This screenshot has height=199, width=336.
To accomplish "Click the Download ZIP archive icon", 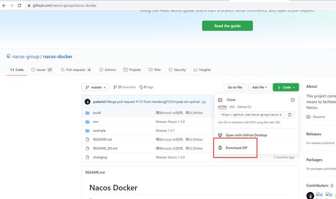I will coord(220,148).
